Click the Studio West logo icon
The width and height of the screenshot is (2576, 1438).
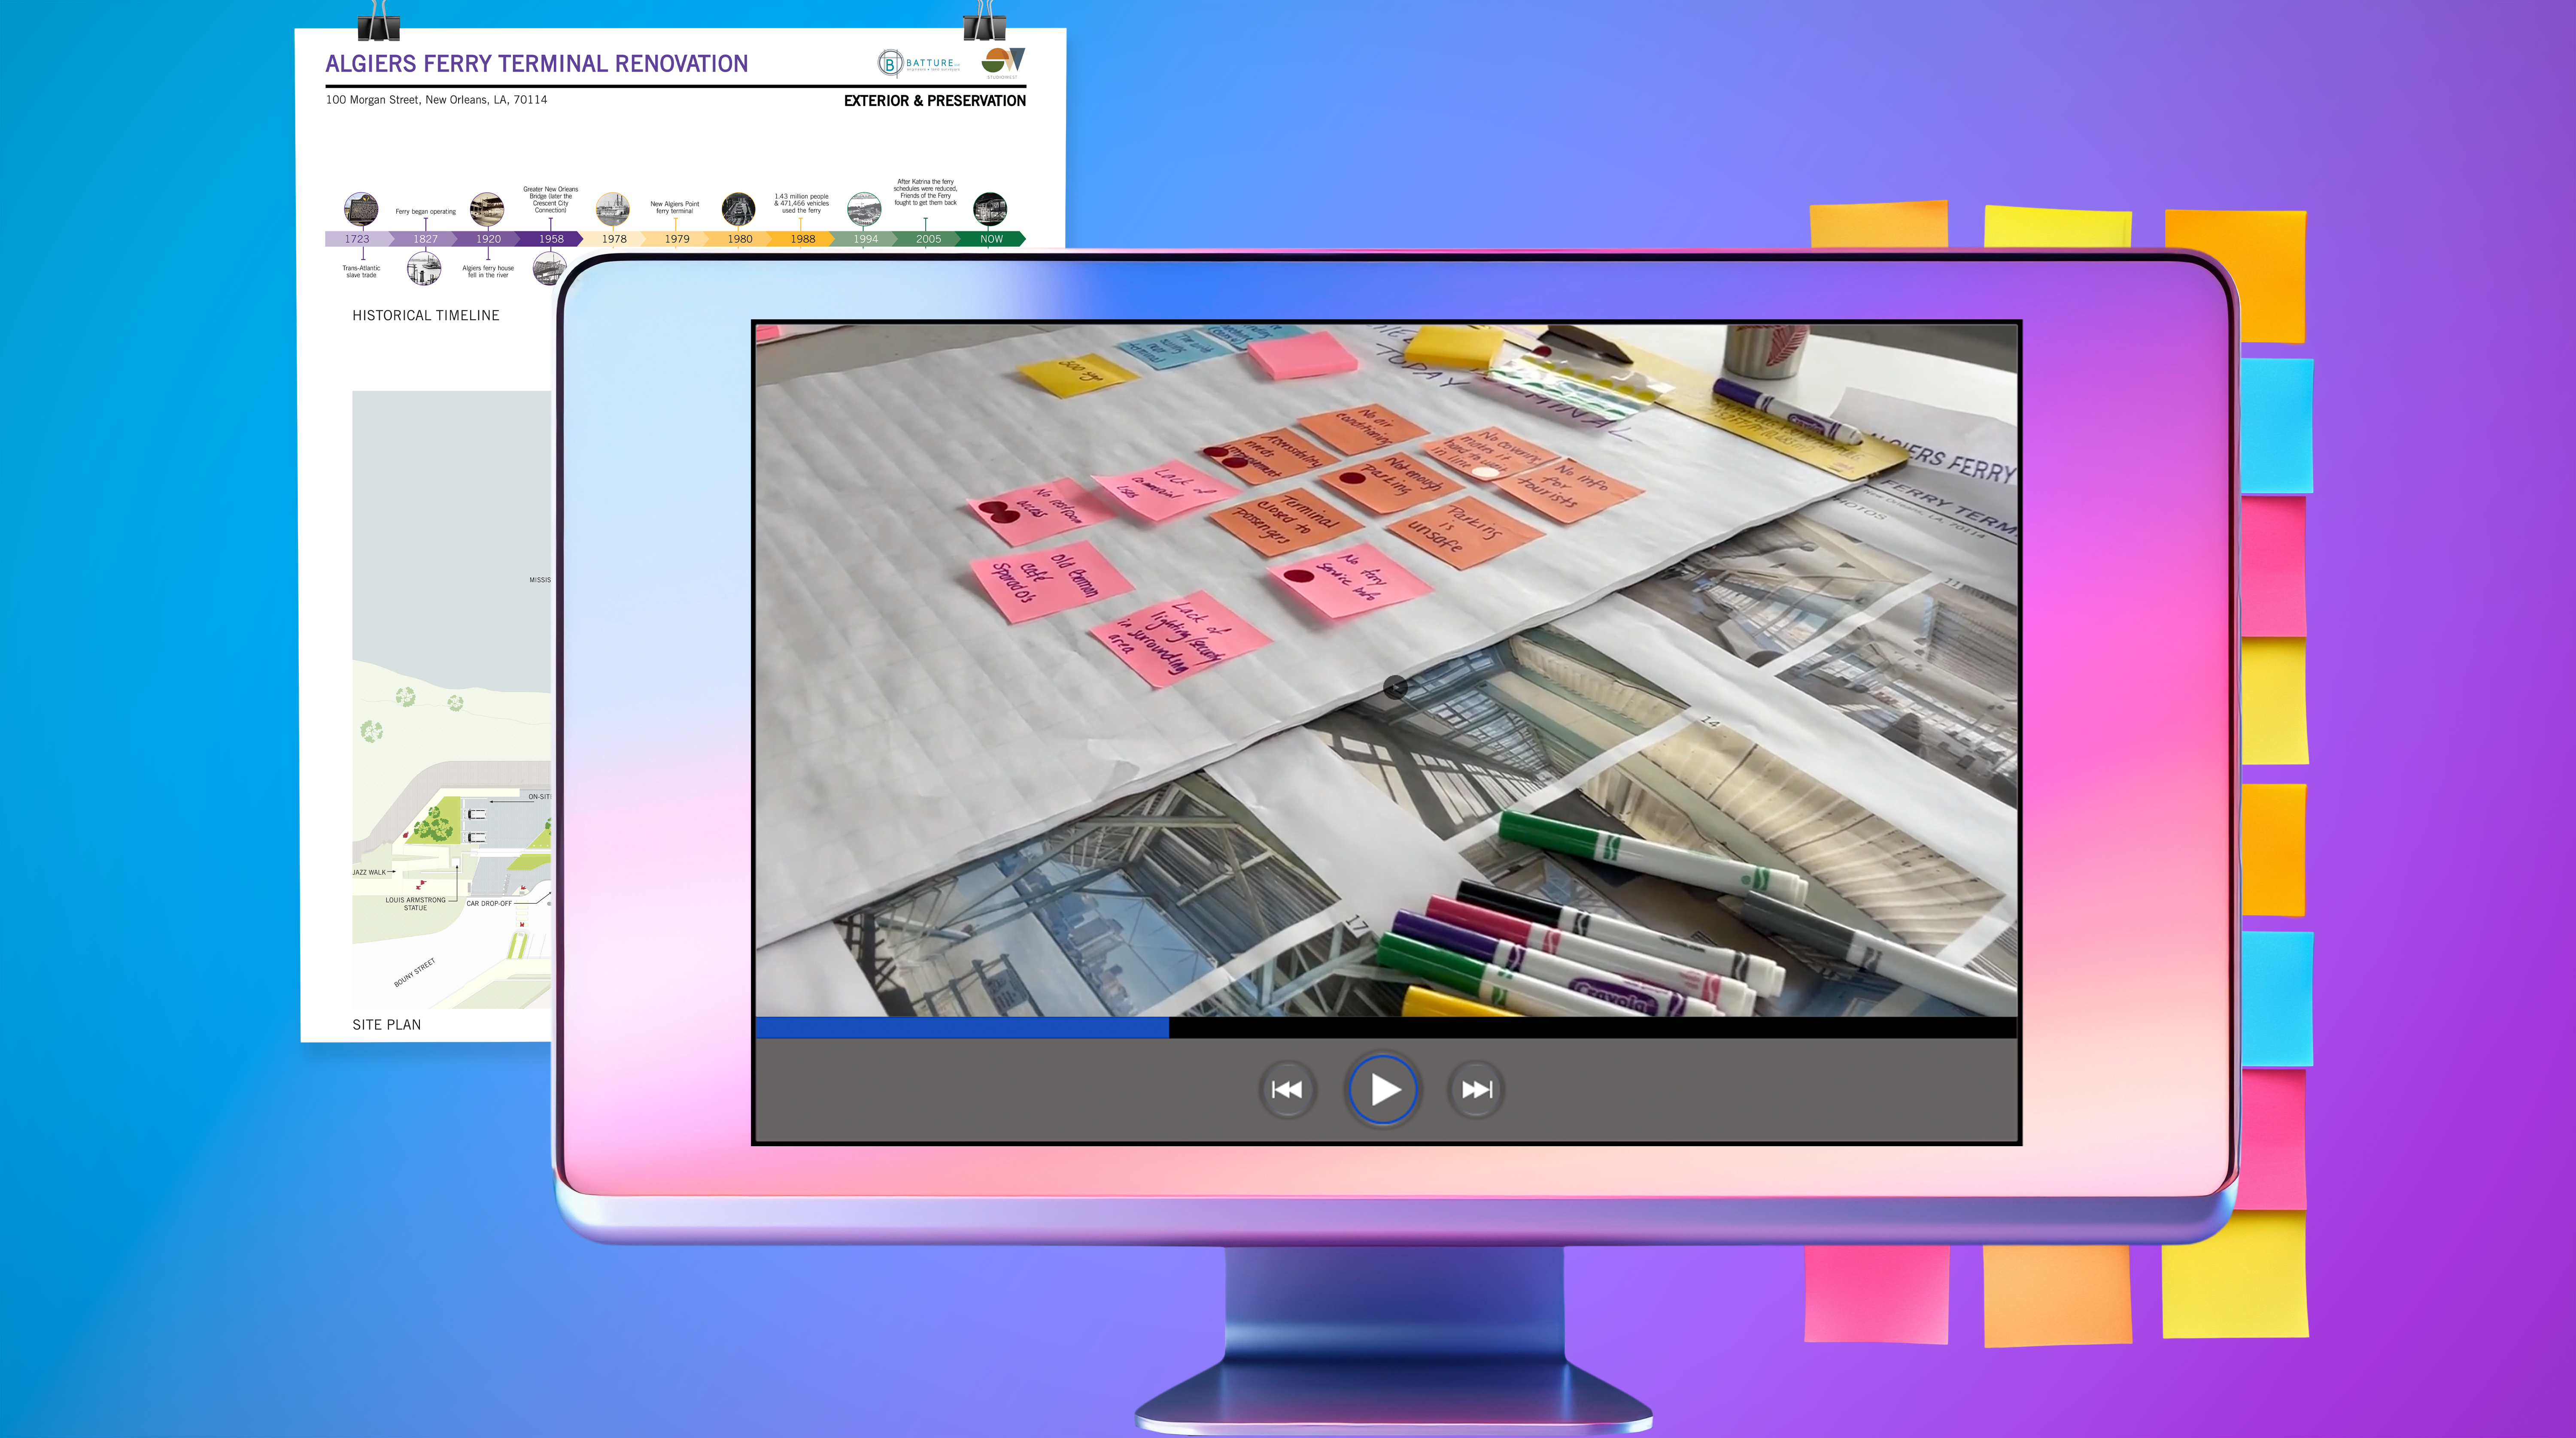point(1003,62)
